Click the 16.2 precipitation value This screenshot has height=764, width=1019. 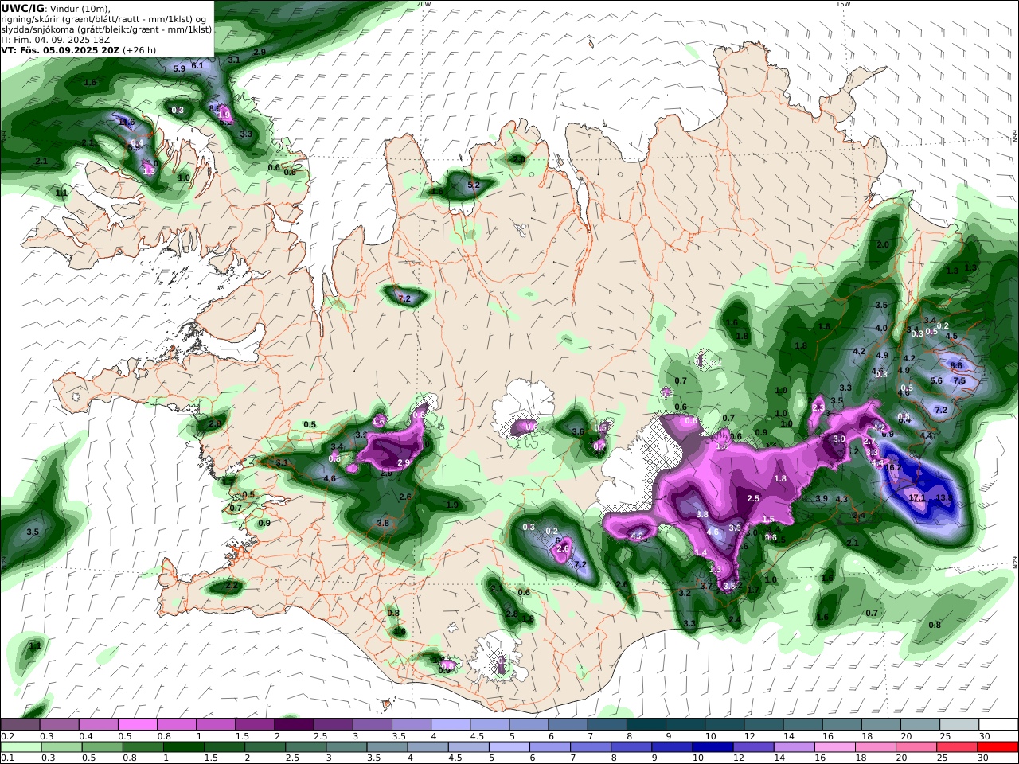(893, 468)
